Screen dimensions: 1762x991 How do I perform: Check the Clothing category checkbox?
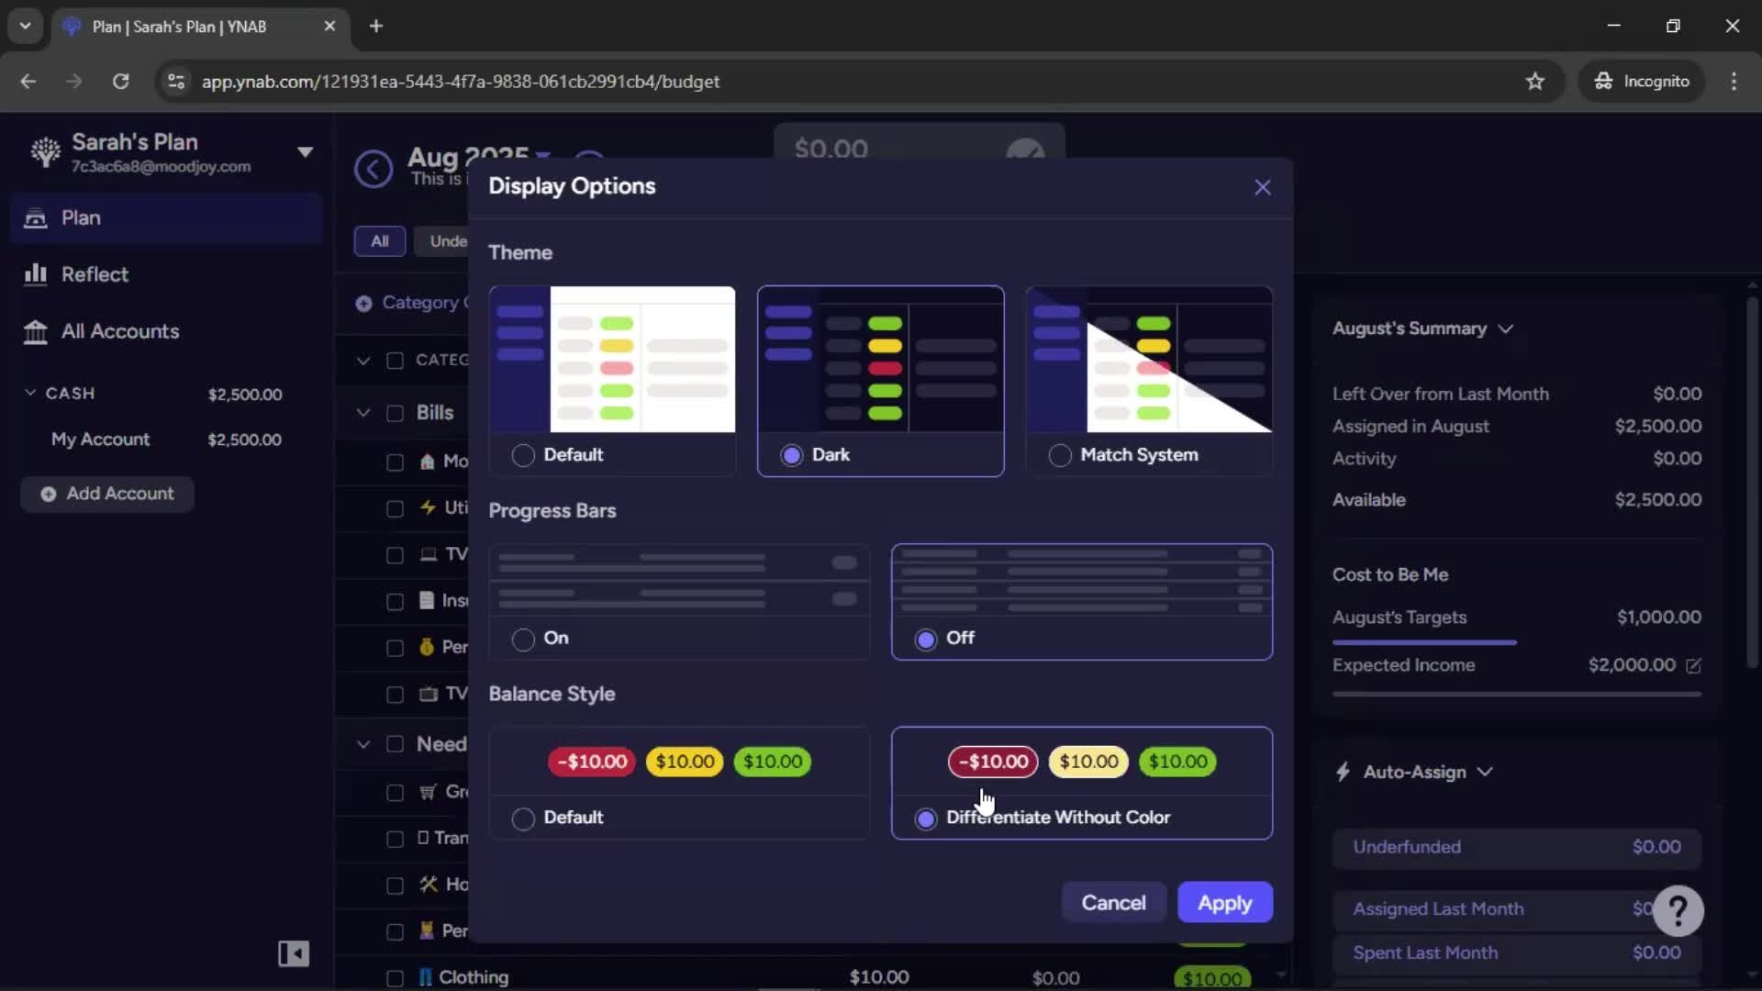[395, 978]
